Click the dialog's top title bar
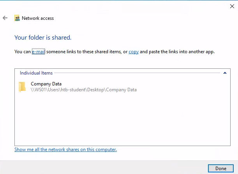This screenshot has width=238, height=174. click(x=117, y=5)
